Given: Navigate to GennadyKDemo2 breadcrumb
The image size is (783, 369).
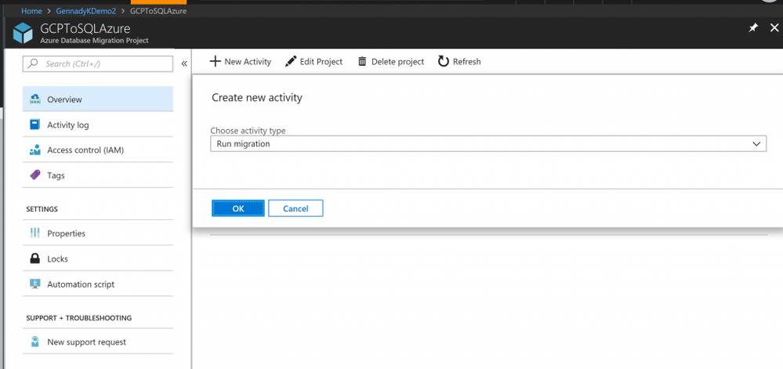Looking at the screenshot, I should coord(86,10).
